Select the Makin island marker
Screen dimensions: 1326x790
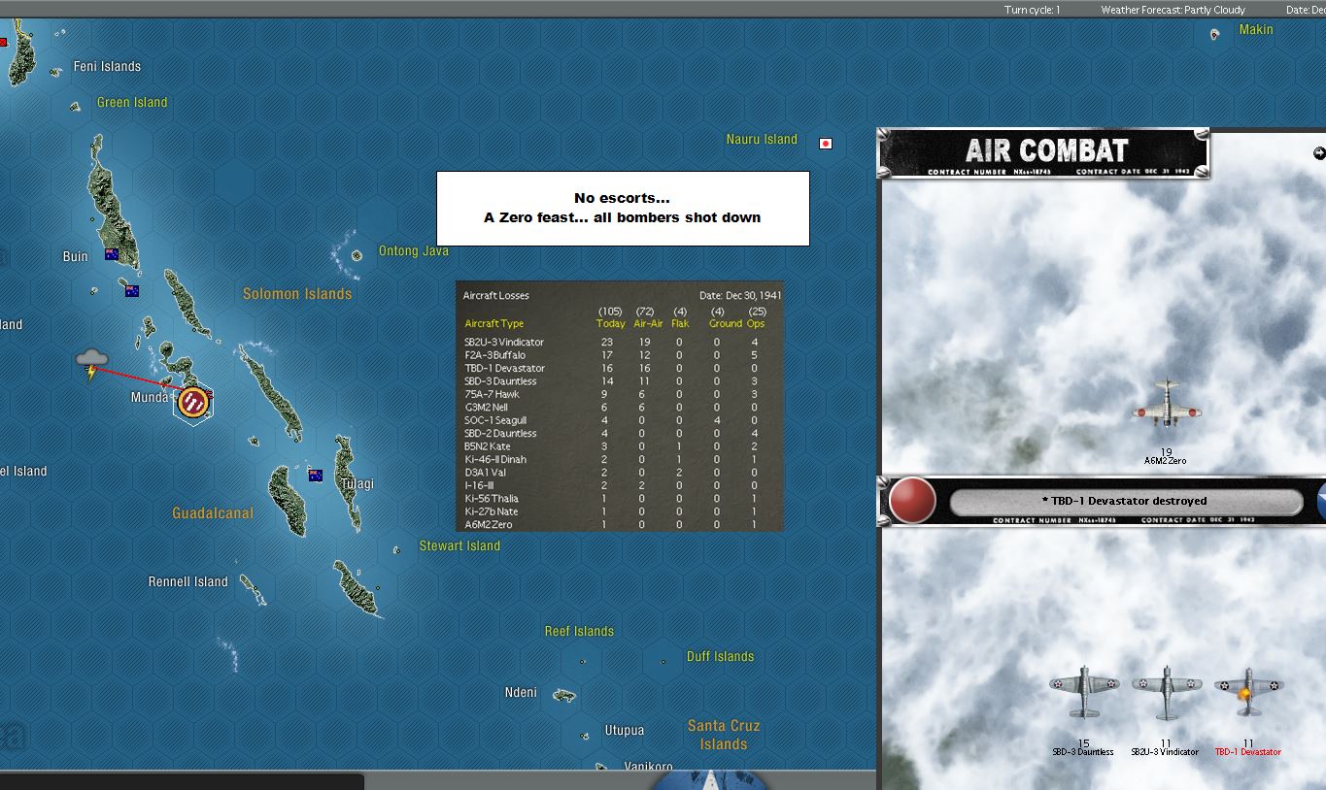point(1214,35)
